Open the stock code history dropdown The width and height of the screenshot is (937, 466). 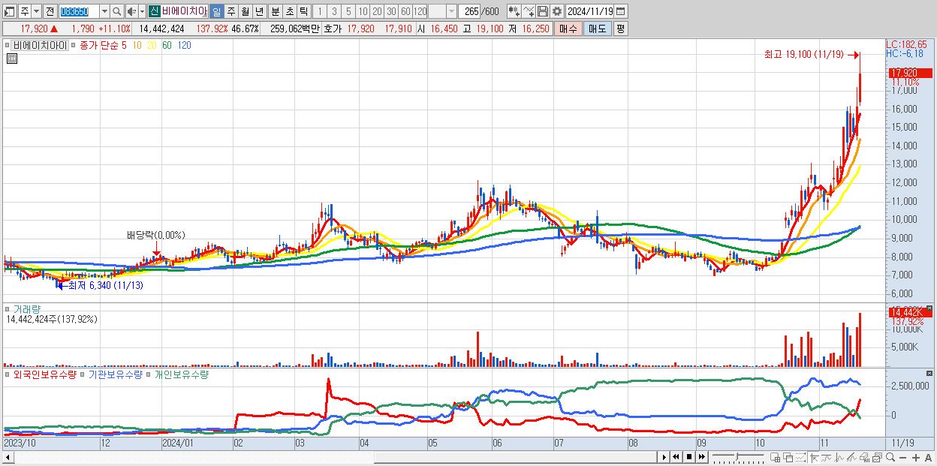(104, 11)
